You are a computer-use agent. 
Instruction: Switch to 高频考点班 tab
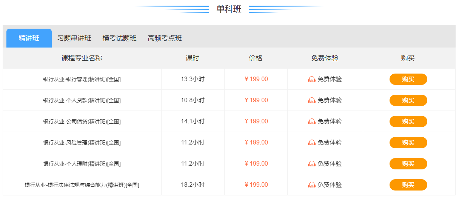pyautogui.click(x=165, y=38)
